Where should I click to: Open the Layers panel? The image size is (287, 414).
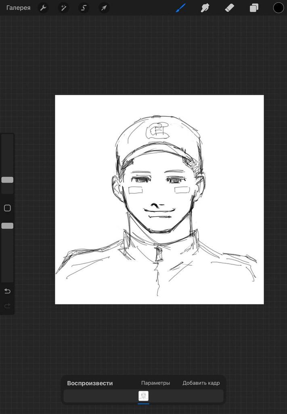[254, 8]
